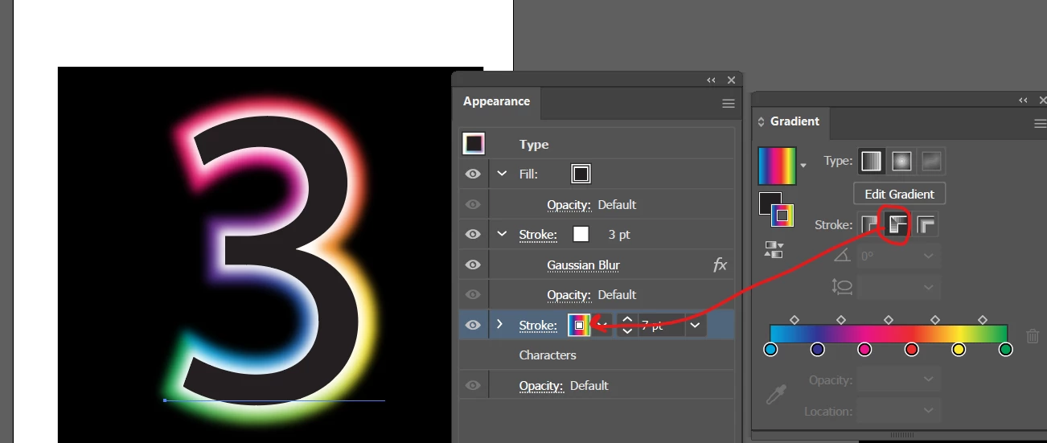This screenshot has height=443, width=1047.
Task: Open the gradient angle dropdown
Action: click(929, 256)
